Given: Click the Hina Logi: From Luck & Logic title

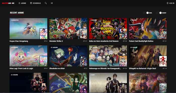Looking at the screenshot, I should point(21,68).
